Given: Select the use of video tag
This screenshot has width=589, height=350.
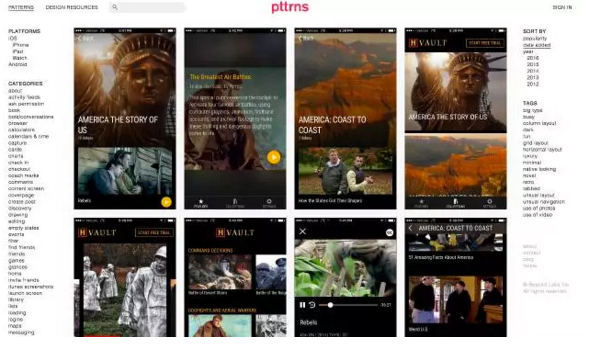Looking at the screenshot, I should pyautogui.click(x=538, y=215).
